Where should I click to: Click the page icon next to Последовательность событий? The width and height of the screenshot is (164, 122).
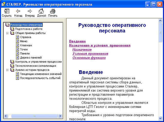click(x=17, y=78)
